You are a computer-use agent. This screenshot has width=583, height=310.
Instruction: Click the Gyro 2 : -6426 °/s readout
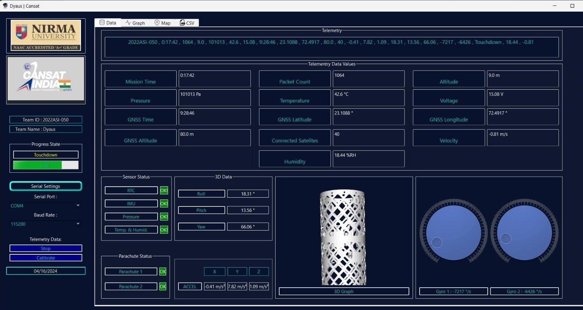tap(524, 291)
